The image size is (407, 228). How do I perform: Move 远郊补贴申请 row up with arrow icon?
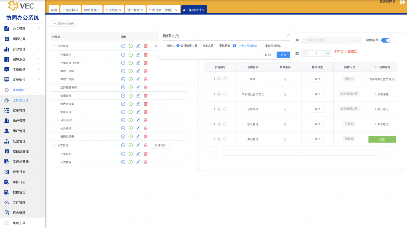click(x=123, y=88)
